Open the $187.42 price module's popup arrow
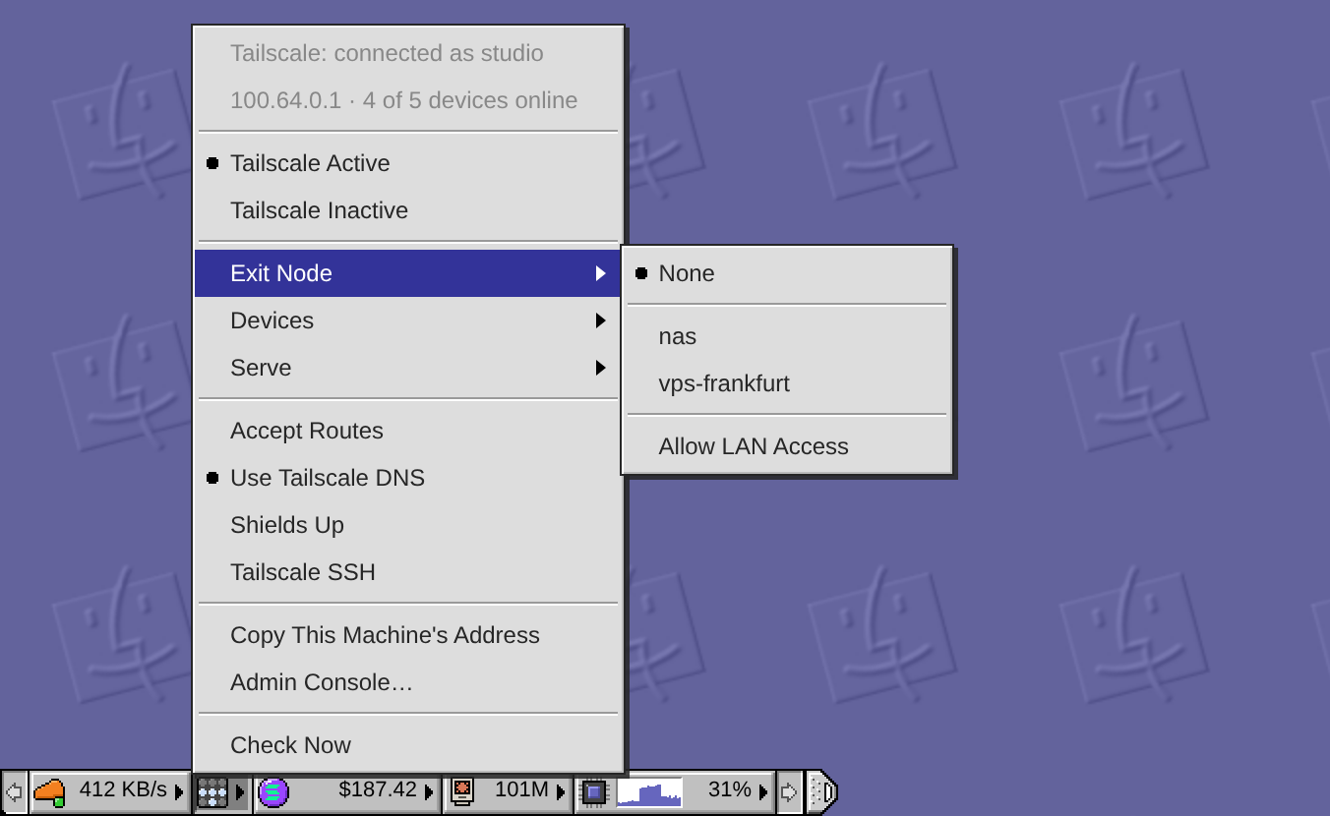The width and height of the screenshot is (1330, 816). click(429, 791)
